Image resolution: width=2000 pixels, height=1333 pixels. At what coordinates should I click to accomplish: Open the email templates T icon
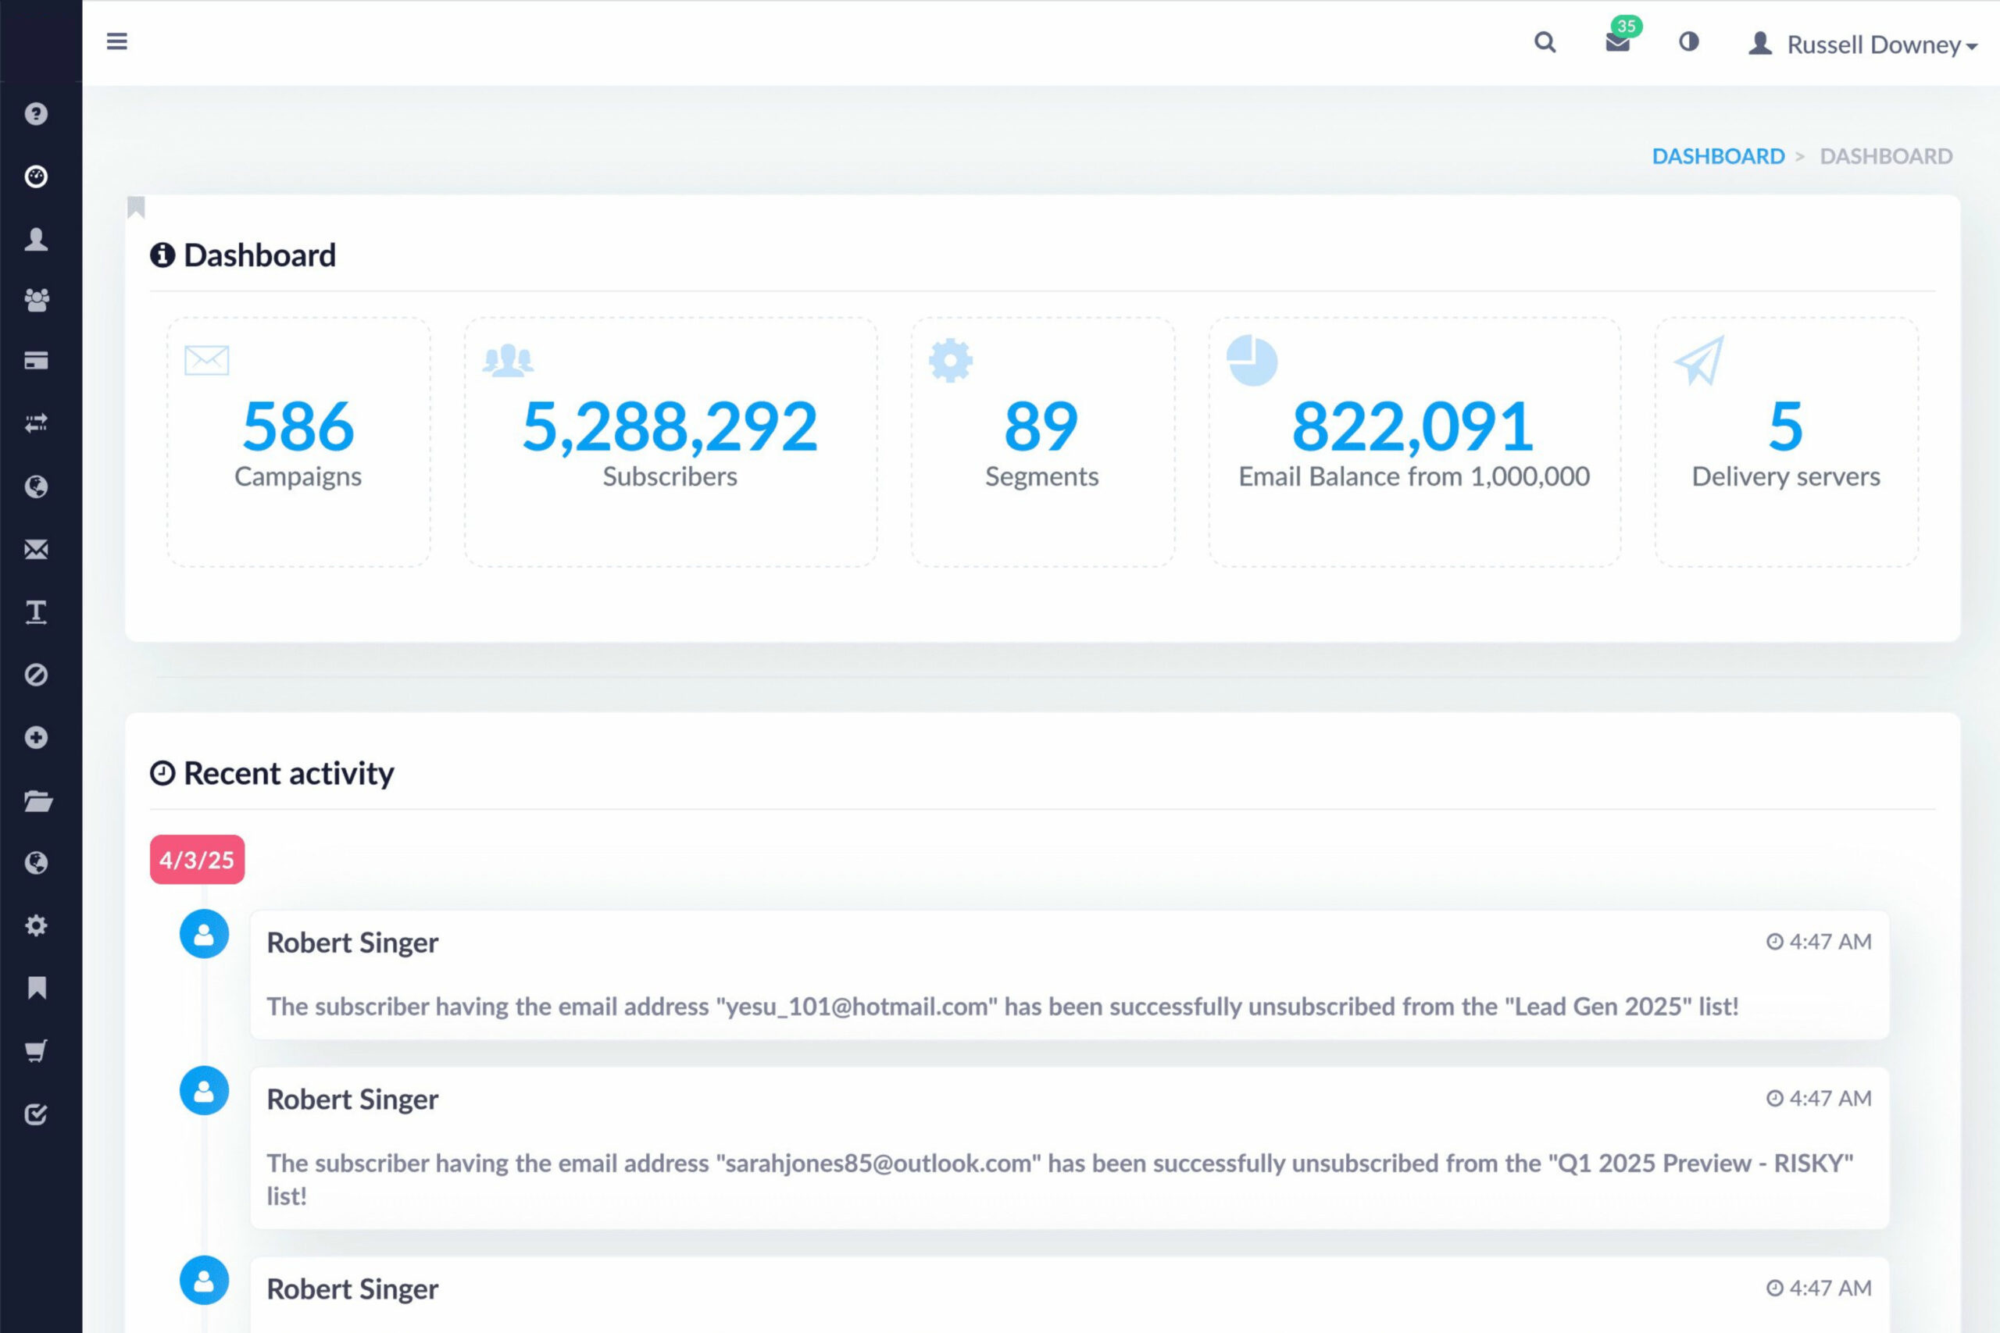point(37,612)
